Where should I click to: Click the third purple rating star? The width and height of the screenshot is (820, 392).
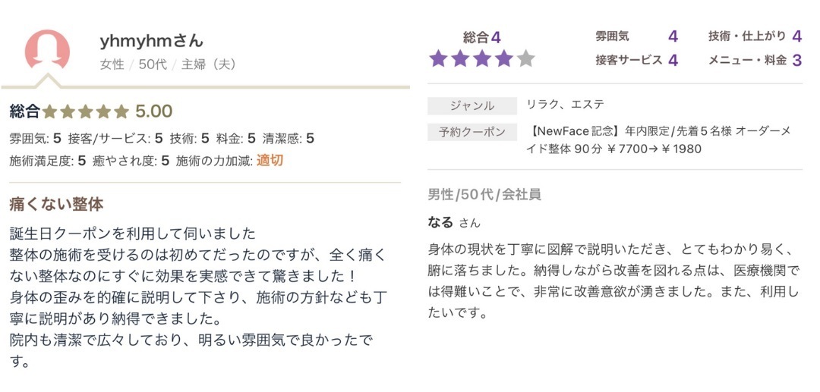click(482, 58)
